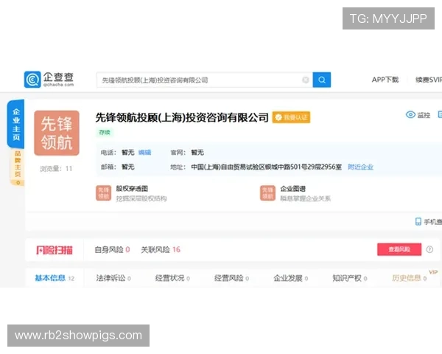This screenshot has width=442, height=354.
Task: Switch to the 知识产权 tab
Action: coord(349,278)
